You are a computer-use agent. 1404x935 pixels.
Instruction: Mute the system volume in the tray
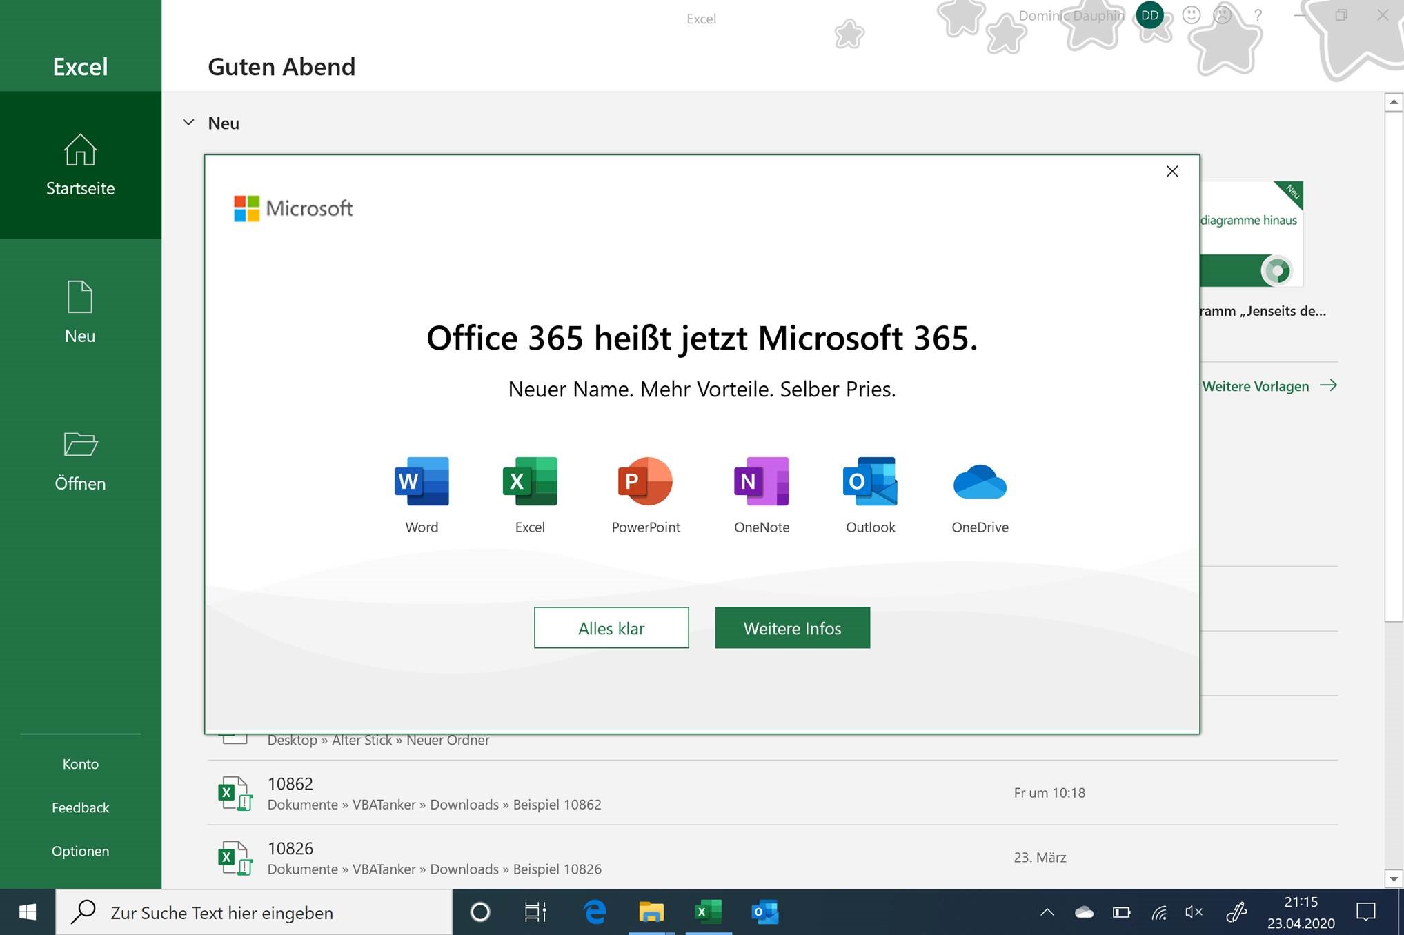point(1193,912)
